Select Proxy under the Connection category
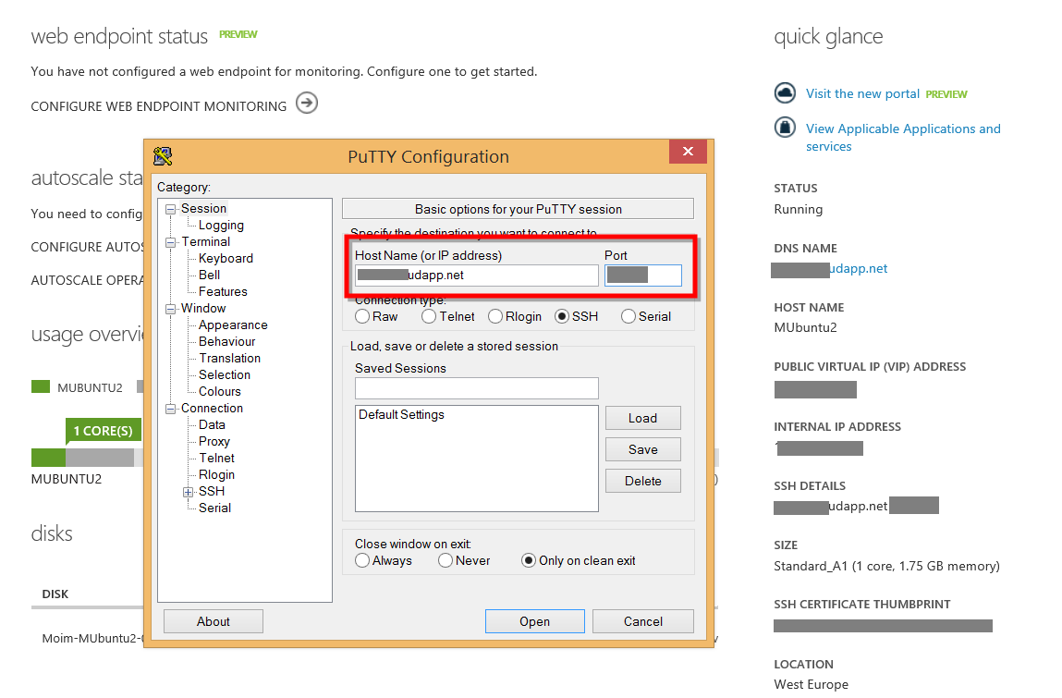 tap(214, 441)
